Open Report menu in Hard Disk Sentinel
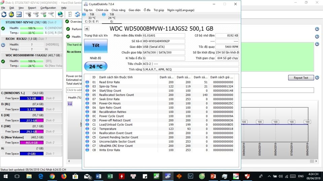Image resolution: width=323 pixels, height=181 pixels. [x=32, y=8]
